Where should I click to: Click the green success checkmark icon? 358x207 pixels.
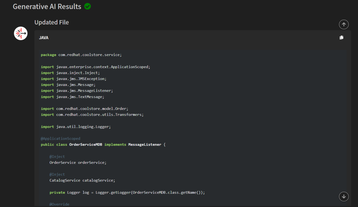87,6
